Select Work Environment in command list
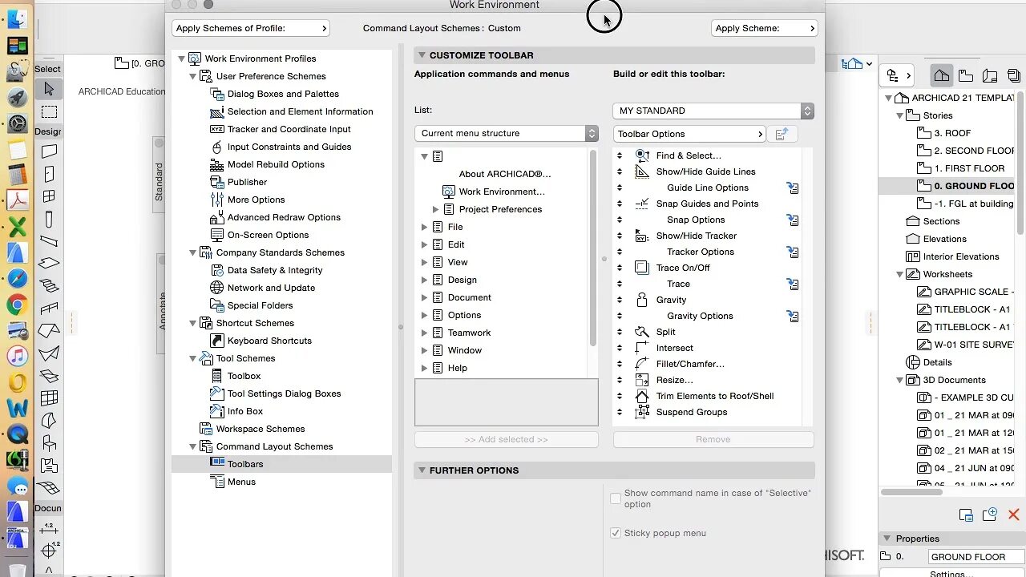The height and width of the screenshot is (577, 1026). point(502,192)
